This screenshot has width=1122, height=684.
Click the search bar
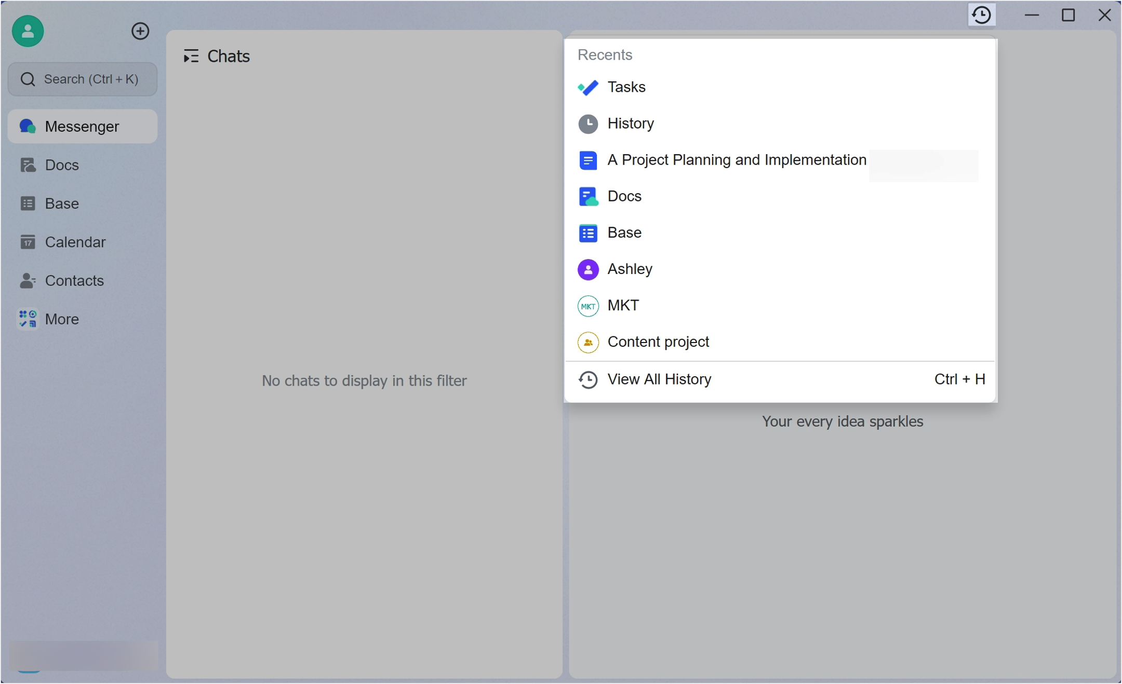point(83,79)
